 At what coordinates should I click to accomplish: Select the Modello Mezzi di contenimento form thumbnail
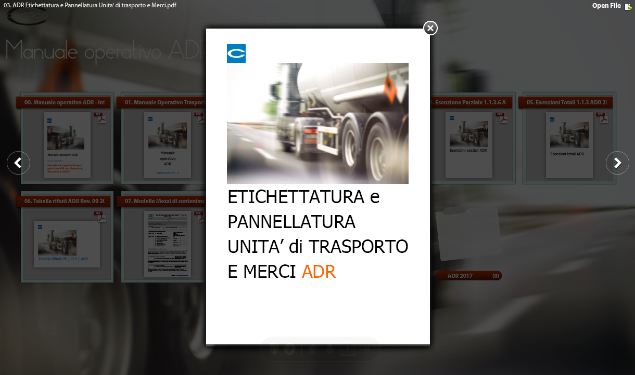(x=167, y=244)
